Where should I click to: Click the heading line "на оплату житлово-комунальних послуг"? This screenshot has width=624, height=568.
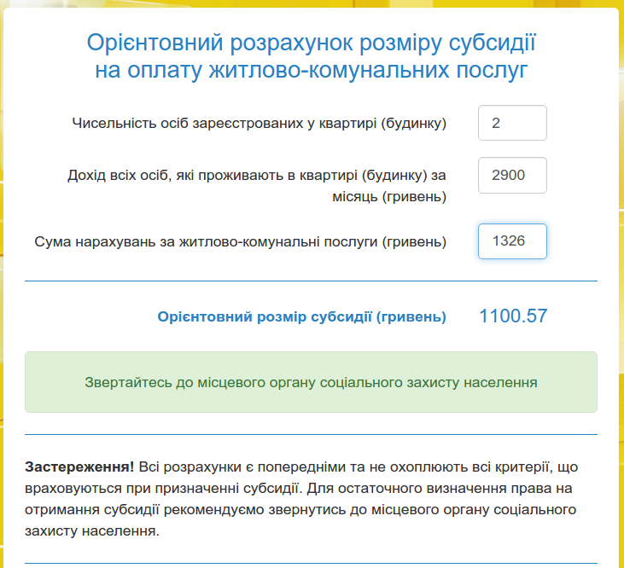(311, 70)
